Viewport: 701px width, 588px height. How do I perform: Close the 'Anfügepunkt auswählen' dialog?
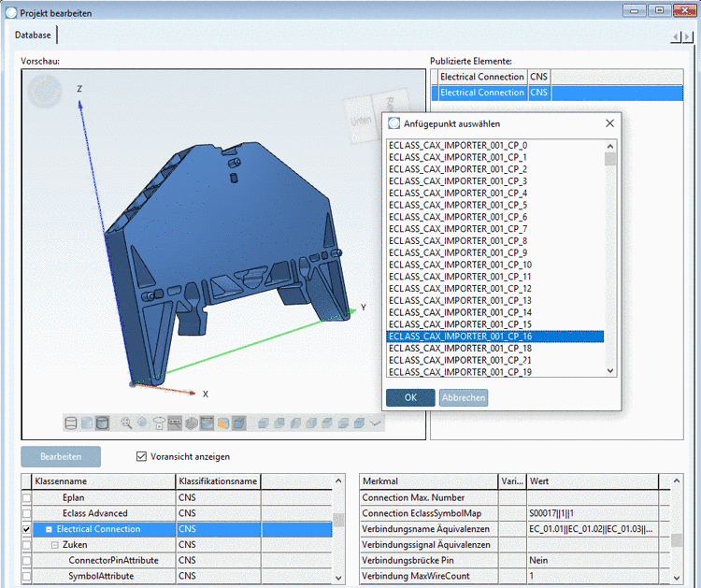(609, 123)
